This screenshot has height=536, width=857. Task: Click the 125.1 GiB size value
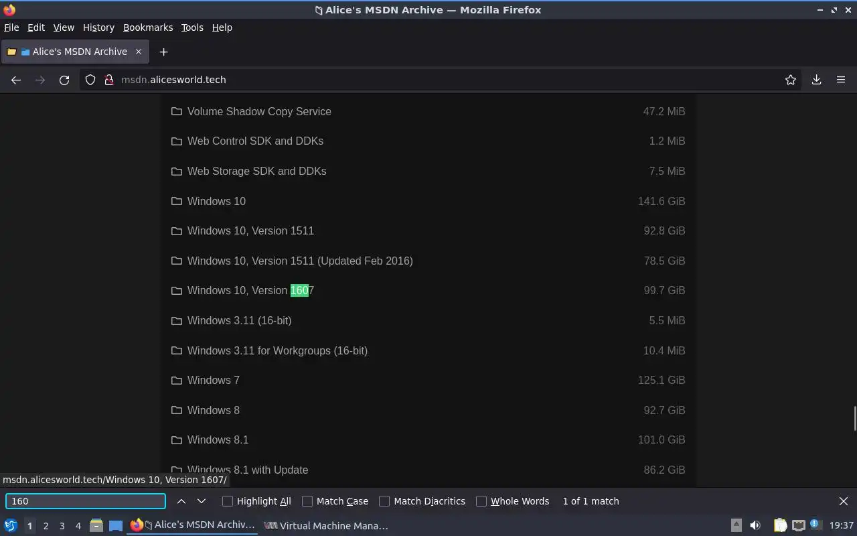661,380
